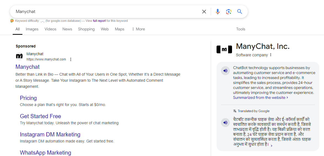This screenshot has width=324, height=156.
Task: Play audio of Hindi translated description
Action: [x=225, y=122]
